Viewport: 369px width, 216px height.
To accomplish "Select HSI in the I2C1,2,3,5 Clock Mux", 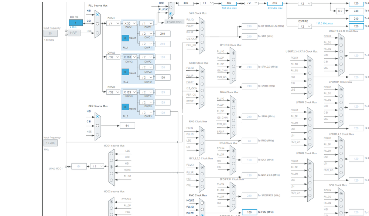I will coord(202,180).
